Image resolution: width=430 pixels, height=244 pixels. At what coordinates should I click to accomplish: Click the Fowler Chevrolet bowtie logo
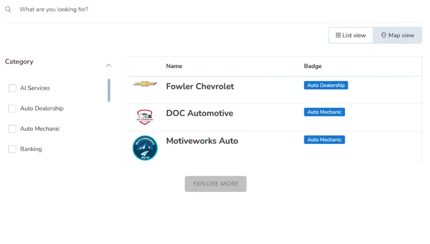tap(145, 83)
